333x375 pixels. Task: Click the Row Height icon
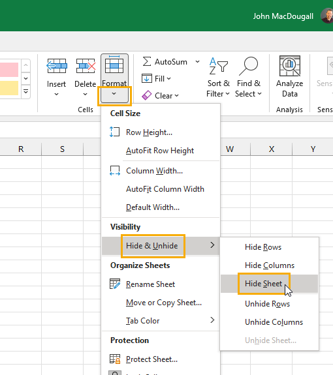point(114,132)
